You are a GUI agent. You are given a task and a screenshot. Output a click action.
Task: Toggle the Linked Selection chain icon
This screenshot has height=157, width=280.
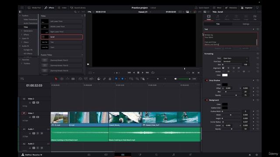104,78
